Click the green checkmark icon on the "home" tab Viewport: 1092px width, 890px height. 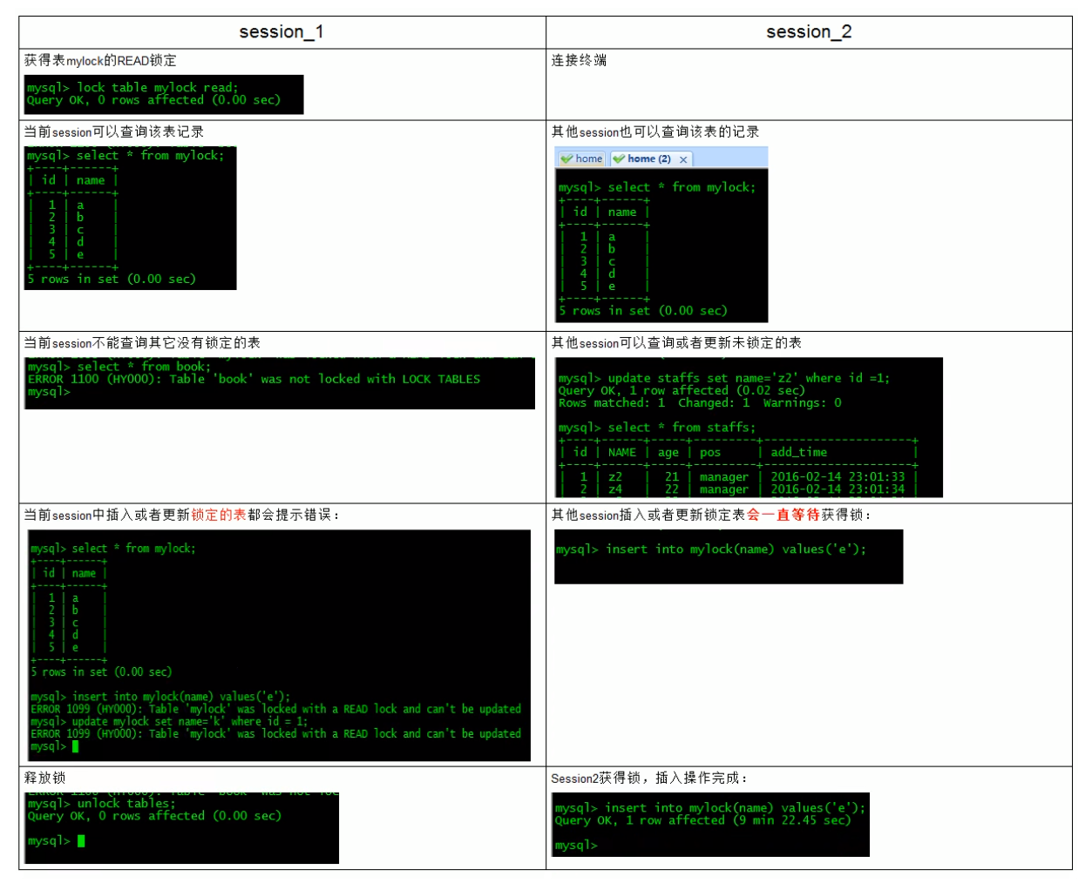click(566, 158)
